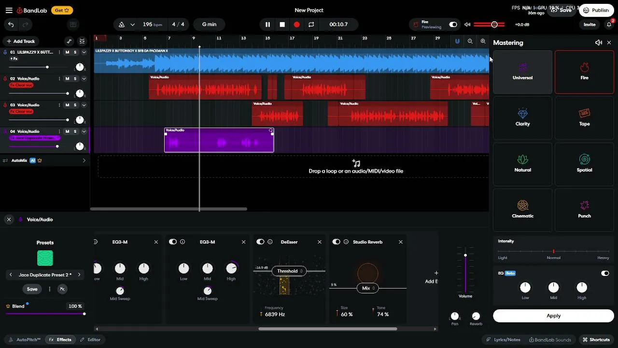Open the BandLab Sounds tab

click(550, 340)
